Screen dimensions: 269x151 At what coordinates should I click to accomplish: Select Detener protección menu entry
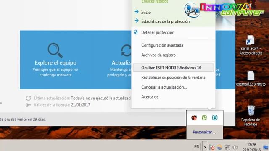pyautogui.click(x=158, y=32)
